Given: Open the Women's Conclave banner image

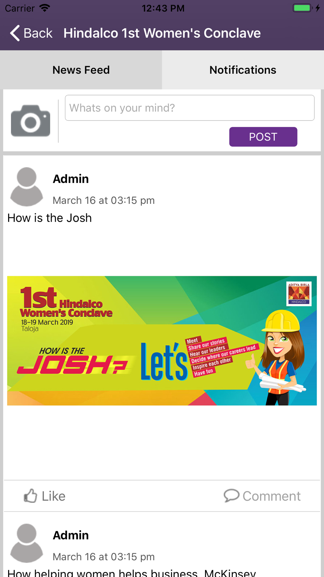Looking at the screenshot, I should click(162, 341).
